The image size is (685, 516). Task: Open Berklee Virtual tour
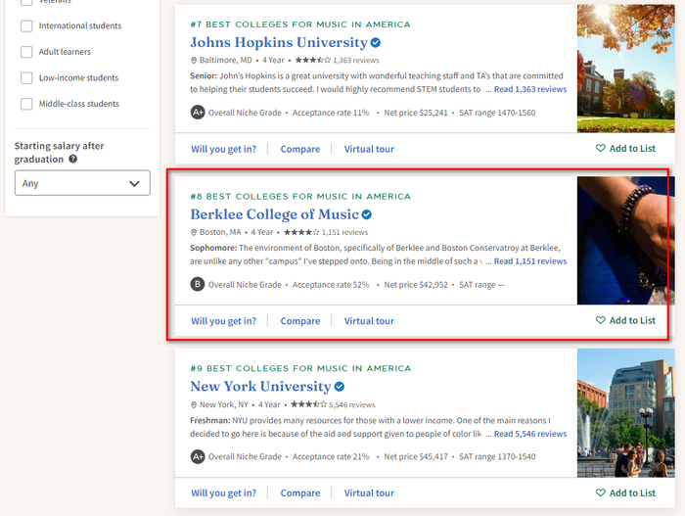369,321
